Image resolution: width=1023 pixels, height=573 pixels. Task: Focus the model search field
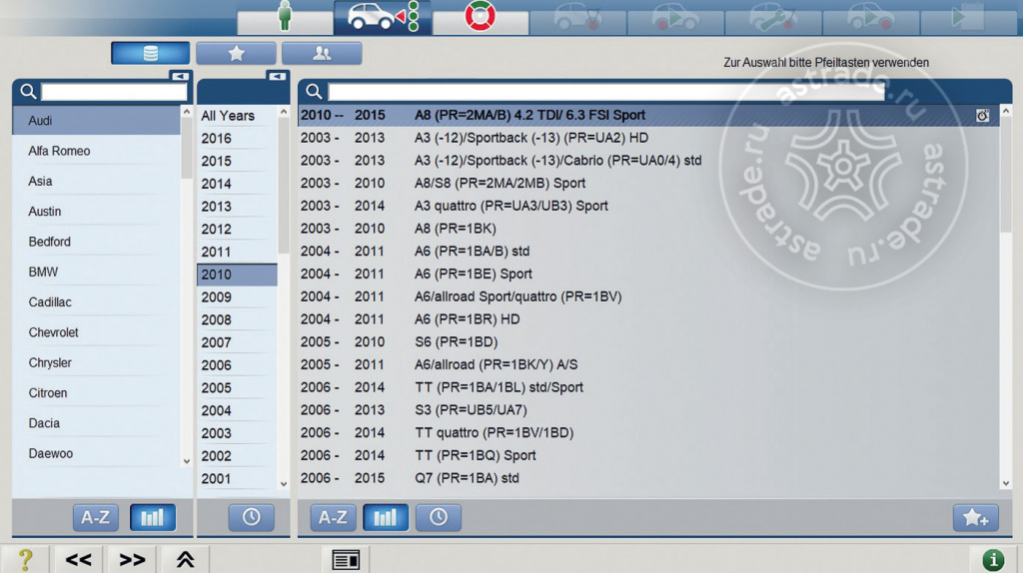[x=606, y=92]
